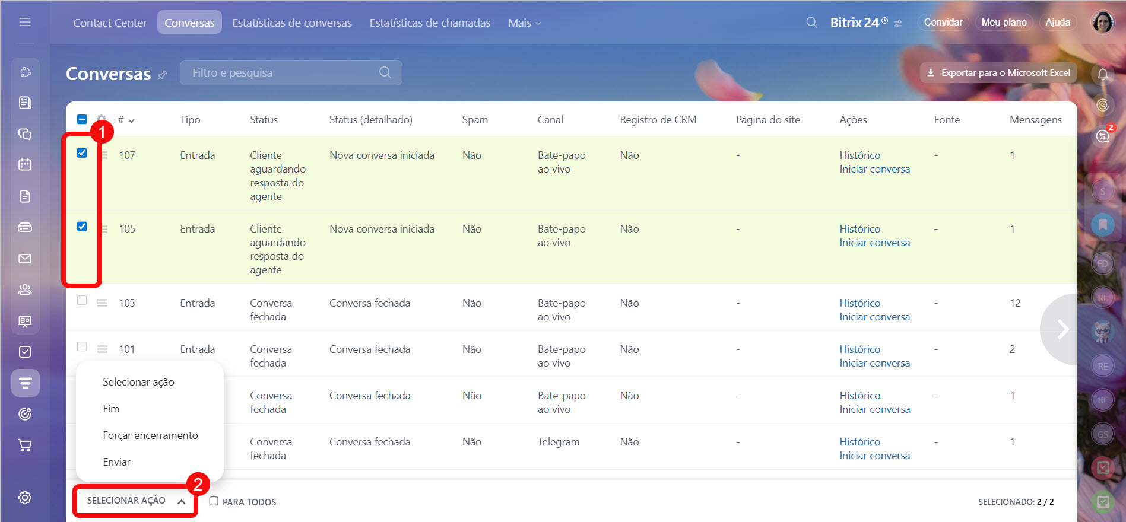The width and height of the screenshot is (1126, 522).
Task: Click the search magnifier in top bar
Action: (811, 23)
